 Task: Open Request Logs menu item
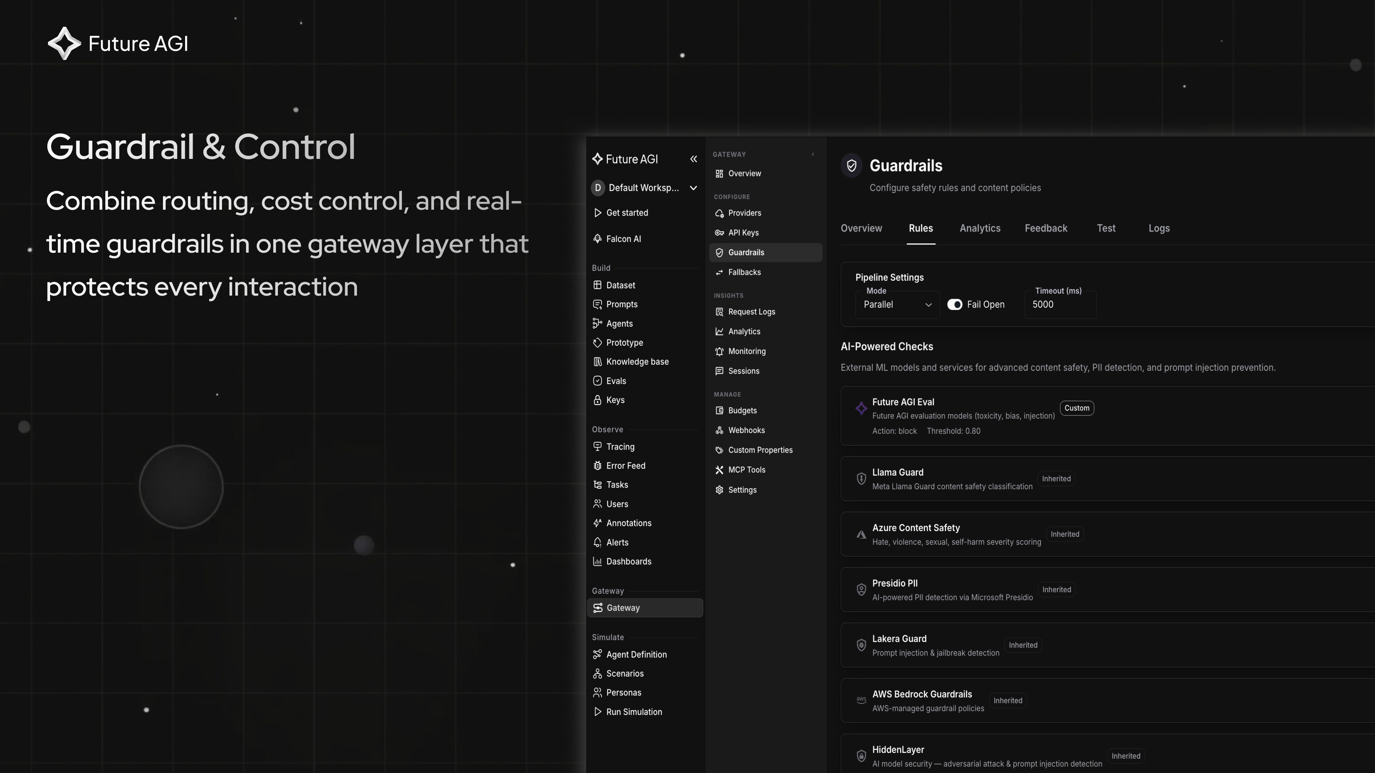pyautogui.click(x=766, y=312)
